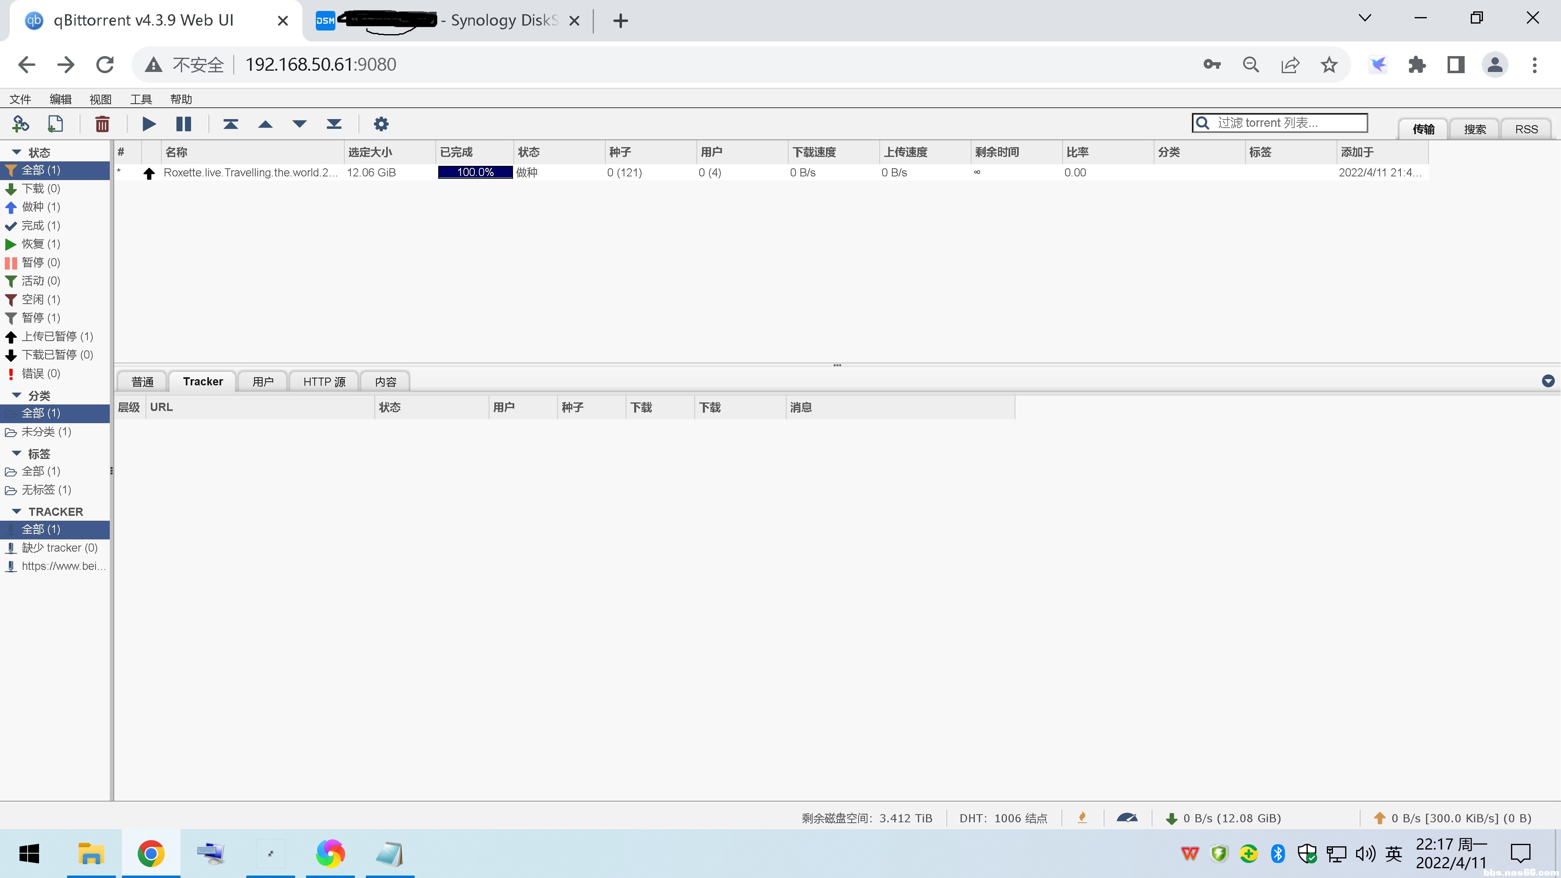
Task: Switch to the HTTP 源 tab
Action: coord(324,381)
